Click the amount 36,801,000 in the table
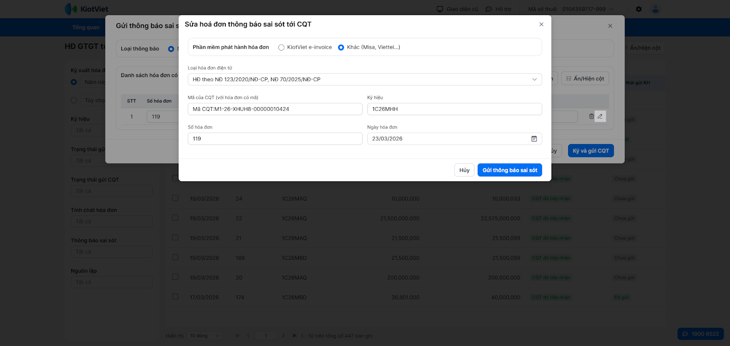Viewport: 730px width, 346px height. (405, 297)
